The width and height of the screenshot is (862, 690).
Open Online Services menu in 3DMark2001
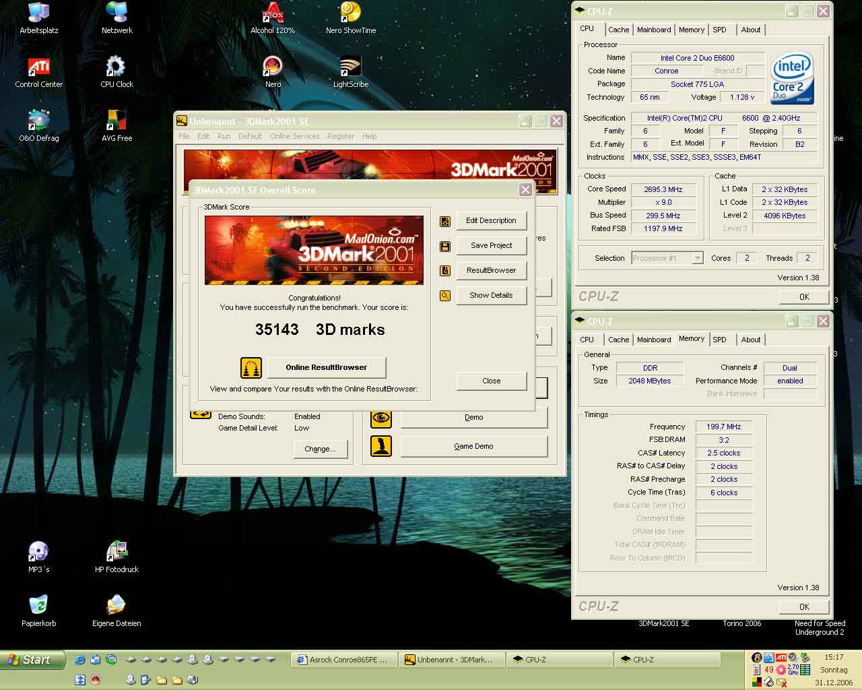pos(295,136)
